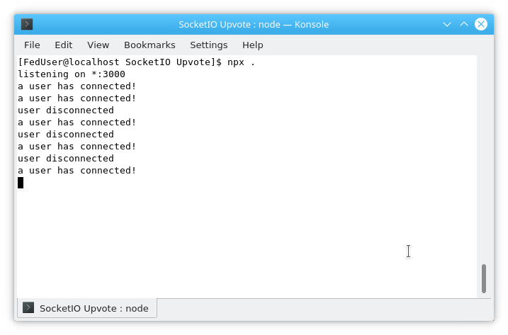Click the 'listening on *:3000' output line

coord(72,74)
